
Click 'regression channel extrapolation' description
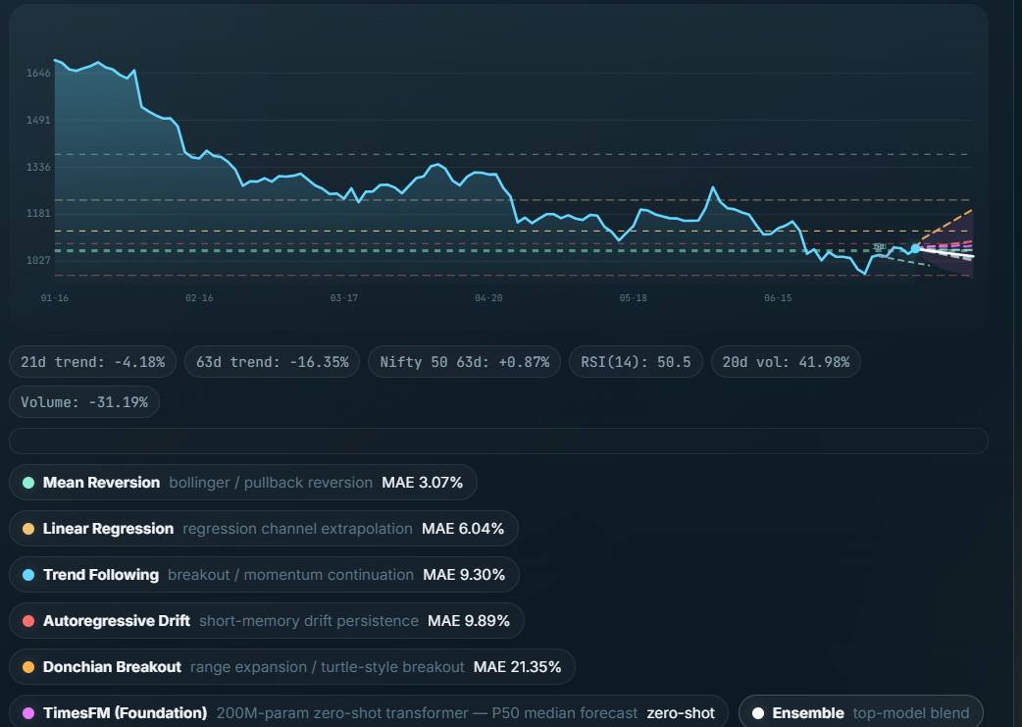[297, 529]
